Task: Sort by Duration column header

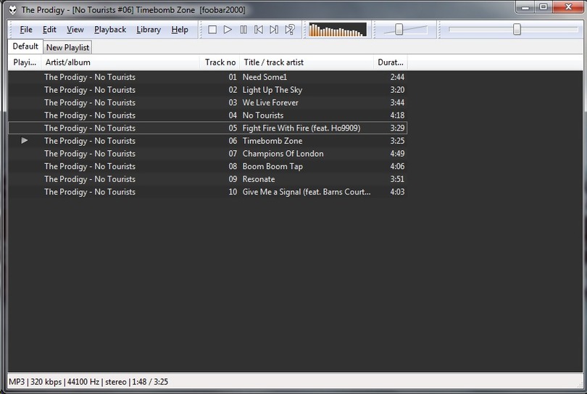Action: pos(391,62)
